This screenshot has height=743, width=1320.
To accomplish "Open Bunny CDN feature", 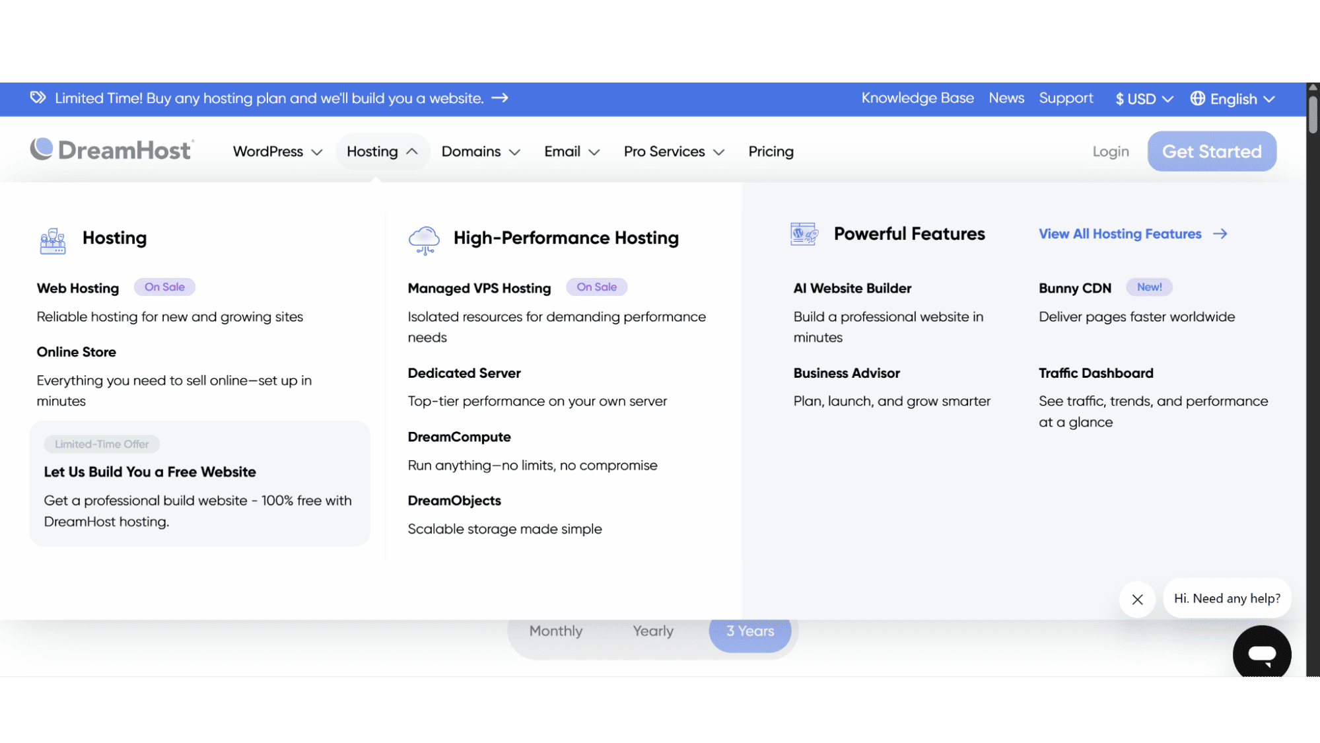I will [x=1075, y=288].
